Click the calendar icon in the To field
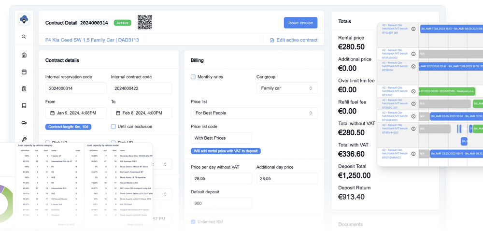This screenshot has width=483, height=231. click(118, 113)
